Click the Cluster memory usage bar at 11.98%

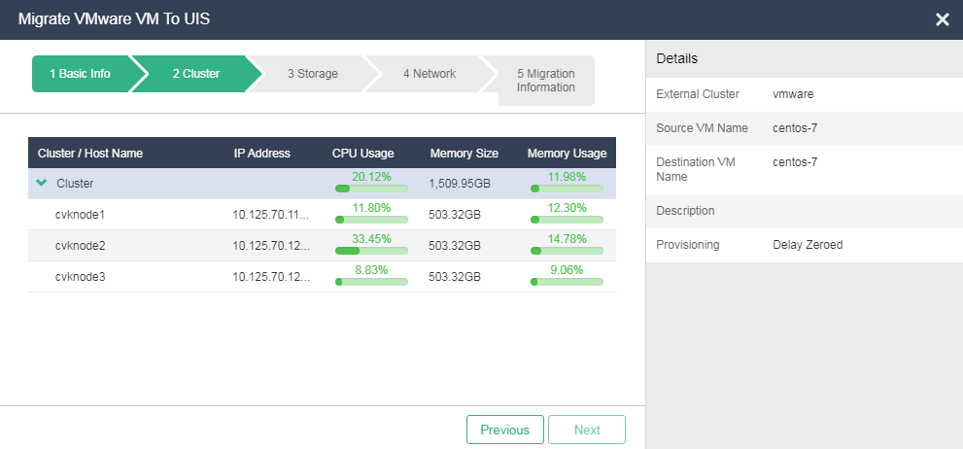(x=567, y=189)
